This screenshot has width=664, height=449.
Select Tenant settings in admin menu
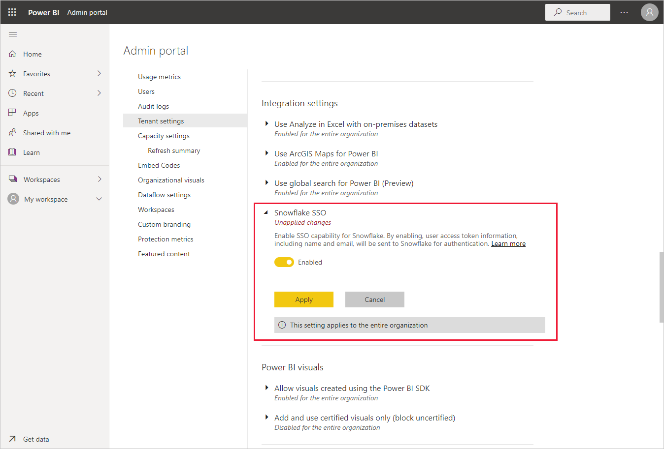point(185,121)
